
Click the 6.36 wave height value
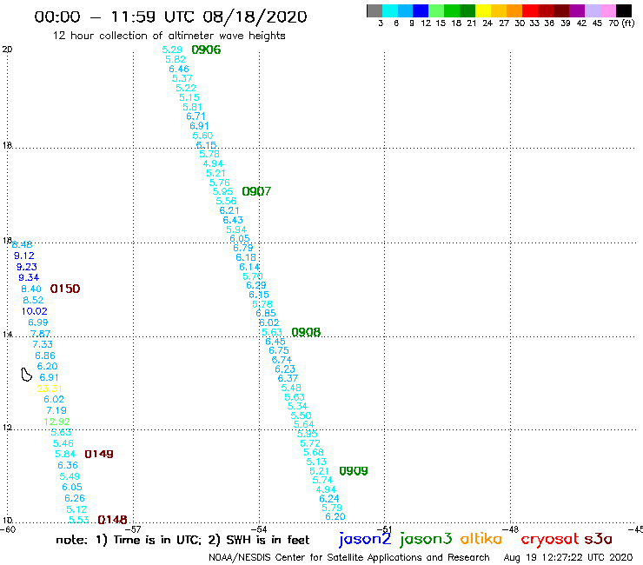[68, 465]
